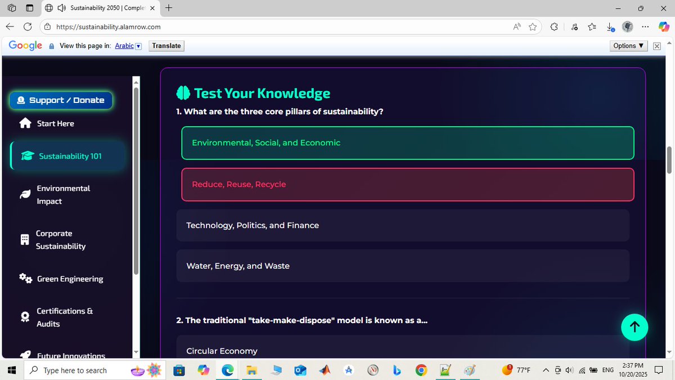Select answer Circular Economy
Image resolution: width=675 pixels, height=380 pixels.
(403, 347)
